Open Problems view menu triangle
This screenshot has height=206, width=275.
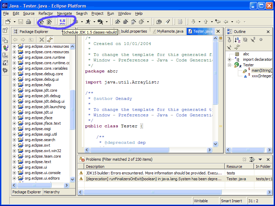[260, 159]
